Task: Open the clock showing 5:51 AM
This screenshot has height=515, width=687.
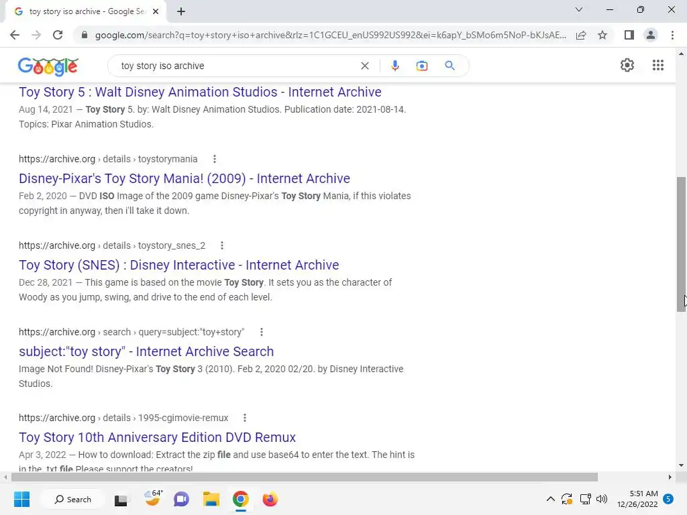Action: click(x=637, y=499)
